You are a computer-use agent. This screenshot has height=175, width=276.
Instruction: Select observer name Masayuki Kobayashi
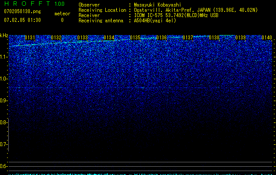pos(158,5)
